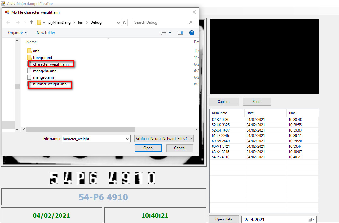Viewport: 339px width, 223px height.
Task: Click the ANN app icon in title bar
Action: [x=3, y=4]
